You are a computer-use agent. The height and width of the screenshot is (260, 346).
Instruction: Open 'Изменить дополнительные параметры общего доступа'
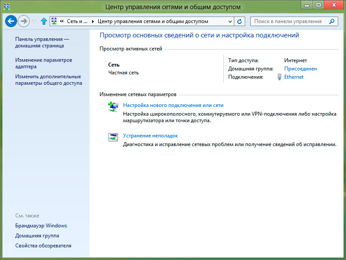coord(48,80)
